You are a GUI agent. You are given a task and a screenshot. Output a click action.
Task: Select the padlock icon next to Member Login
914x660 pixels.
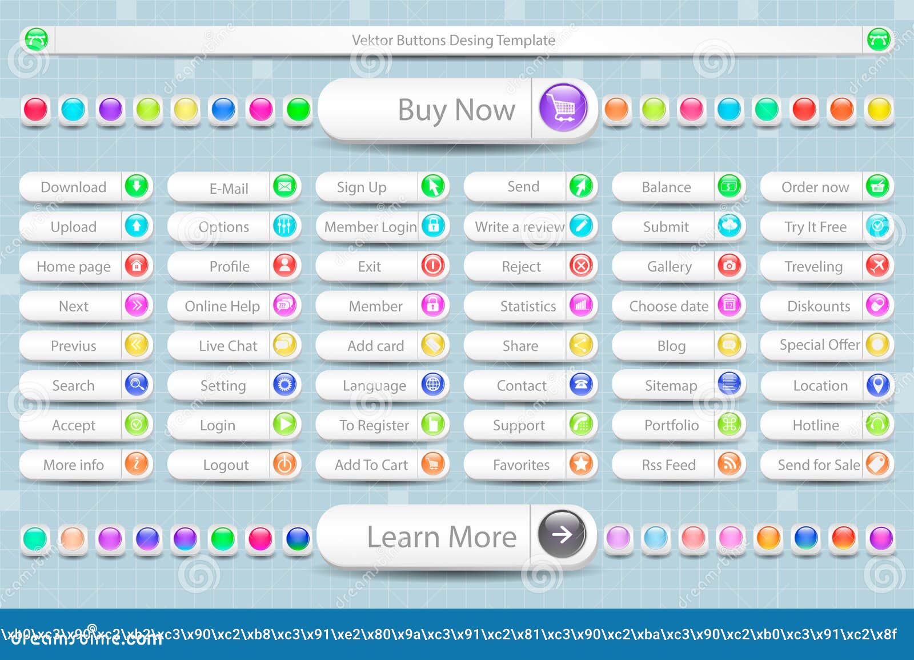pos(433,227)
